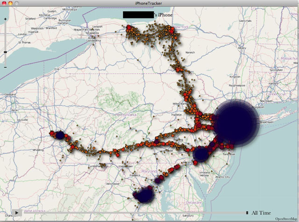This screenshot has height=222, width=299.
Task: Click the timeline slider handle near All Time
Action: pos(247,213)
